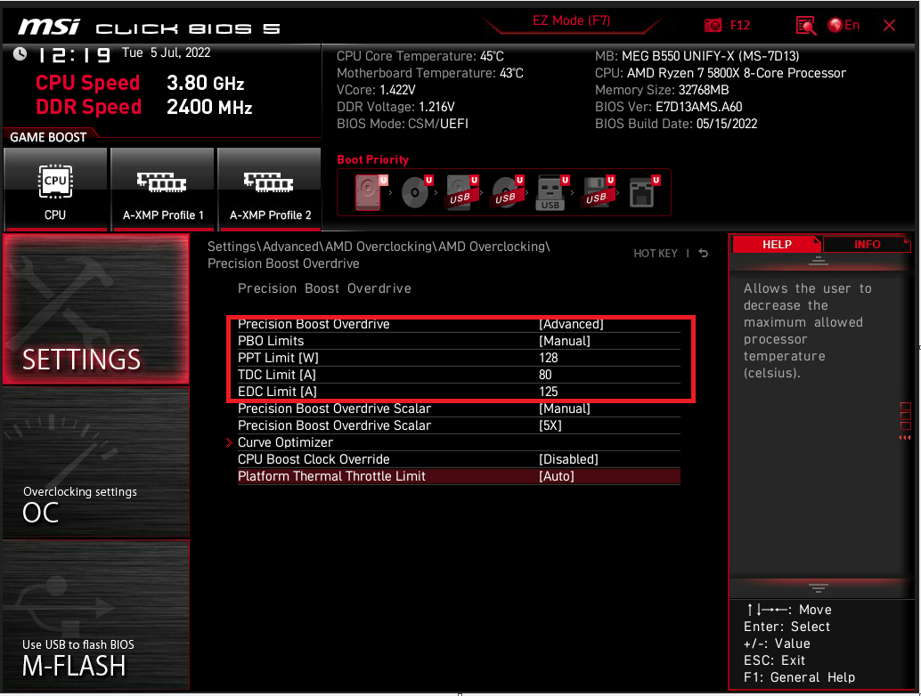The image size is (921, 696).
Task: Switch to the HELP tab
Action: (x=777, y=245)
